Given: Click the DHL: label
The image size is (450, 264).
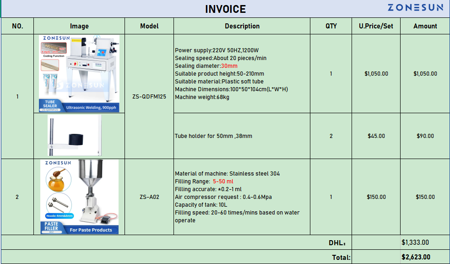Looking at the screenshot, I should point(337,243).
